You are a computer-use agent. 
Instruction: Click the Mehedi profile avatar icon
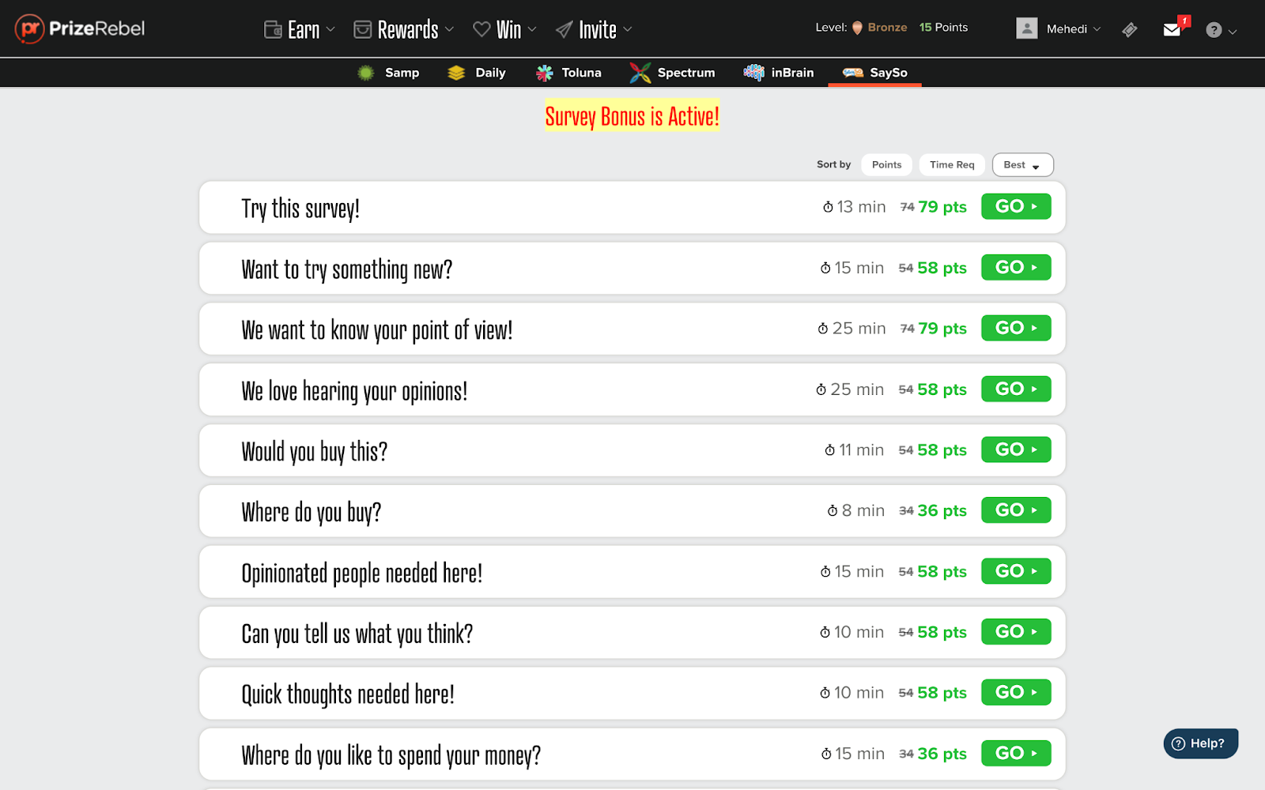1027,28
